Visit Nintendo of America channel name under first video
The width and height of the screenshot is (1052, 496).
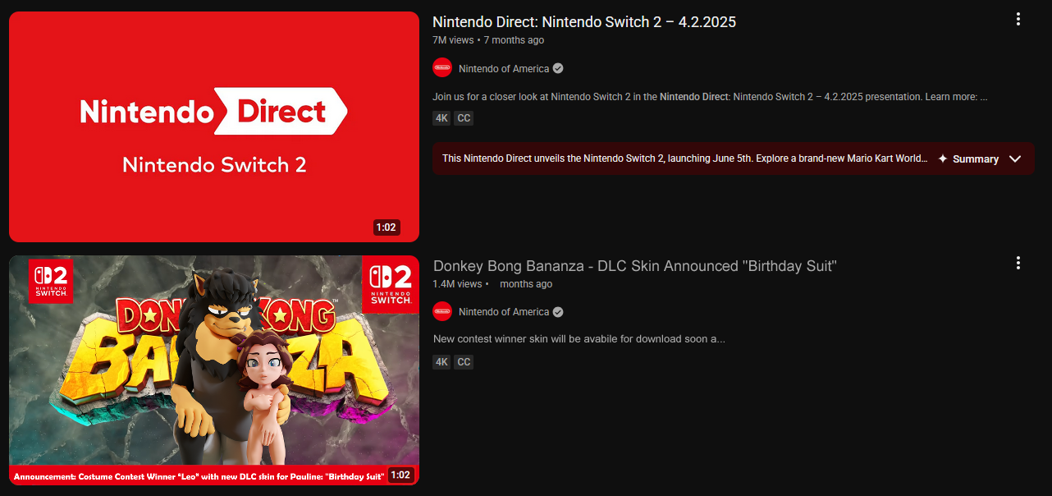pyautogui.click(x=504, y=69)
